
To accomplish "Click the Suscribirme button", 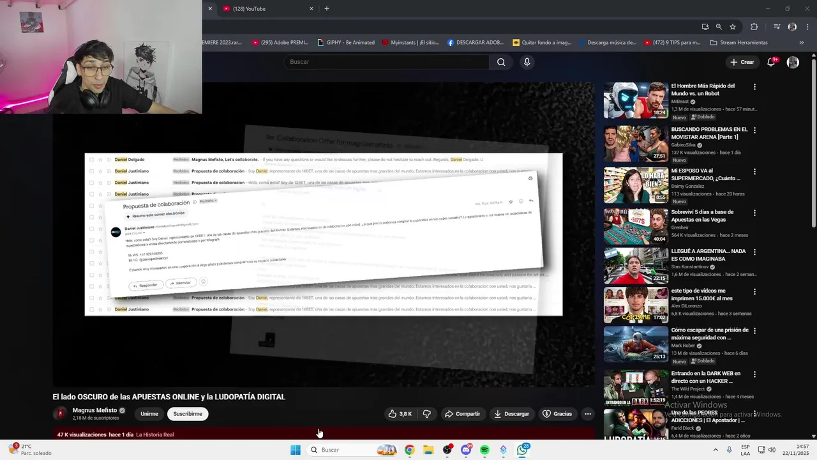I will click(188, 414).
